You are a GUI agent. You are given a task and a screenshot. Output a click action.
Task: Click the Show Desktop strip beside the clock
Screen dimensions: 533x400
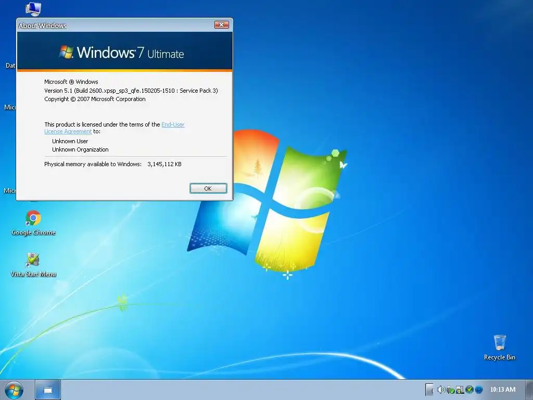pos(529,390)
